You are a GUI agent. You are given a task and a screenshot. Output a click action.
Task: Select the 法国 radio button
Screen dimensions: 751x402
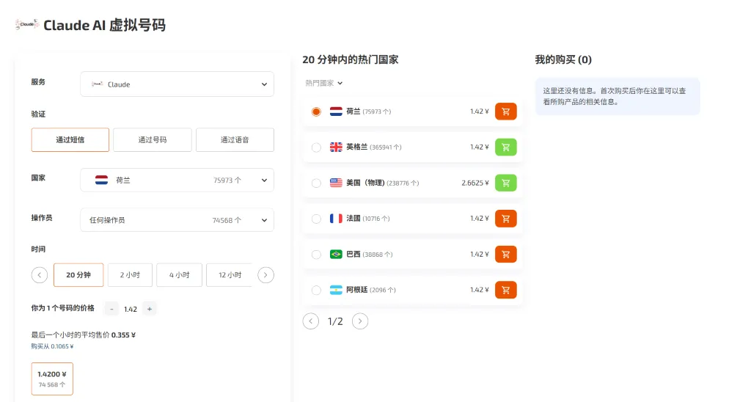316,219
